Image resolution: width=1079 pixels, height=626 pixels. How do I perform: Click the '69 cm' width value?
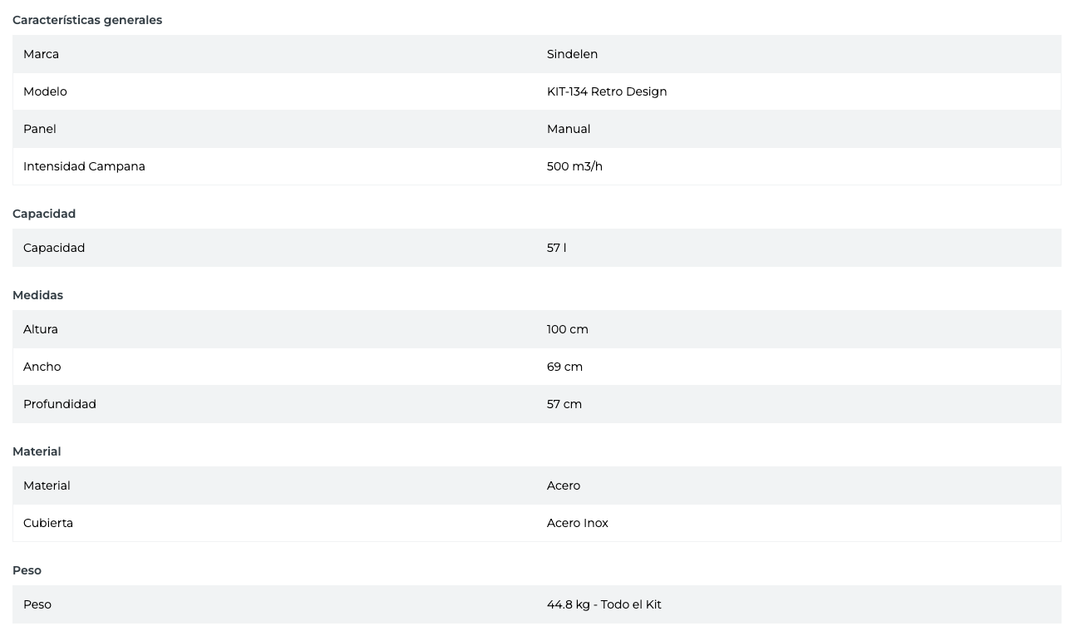[564, 367]
